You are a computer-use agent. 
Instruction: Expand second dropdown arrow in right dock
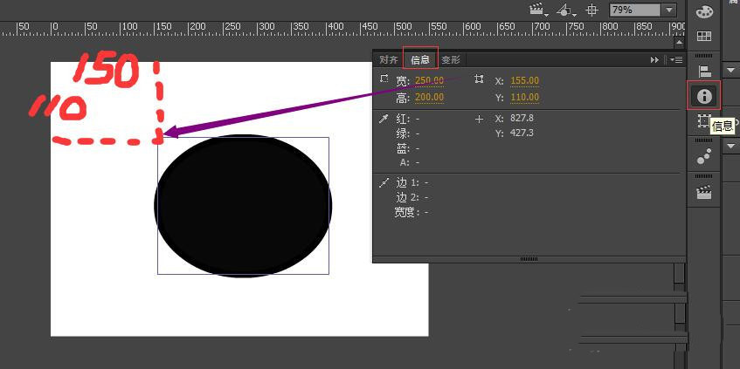click(731, 146)
